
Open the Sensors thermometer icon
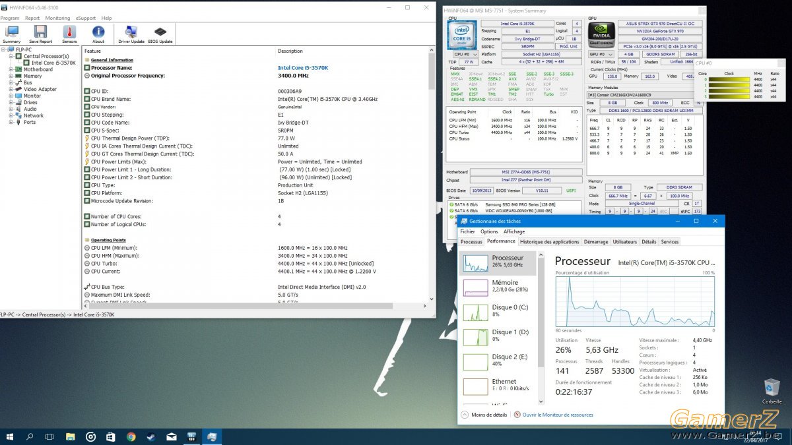(69, 32)
